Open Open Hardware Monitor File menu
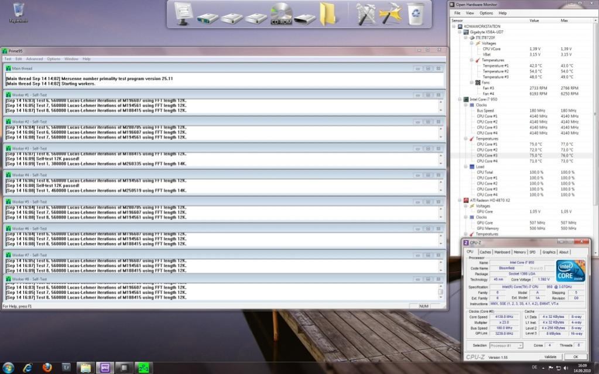This screenshot has width=599, height=374. click(457, 13)
